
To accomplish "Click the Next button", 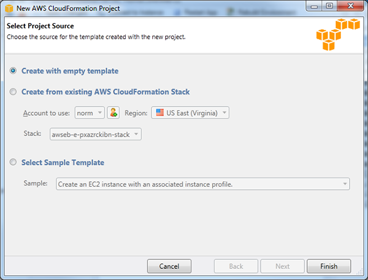I will [282, 266].
